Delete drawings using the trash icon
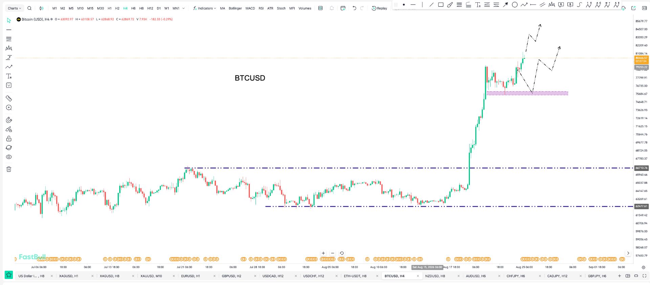The image size is (650, 285). click(9, 169)
